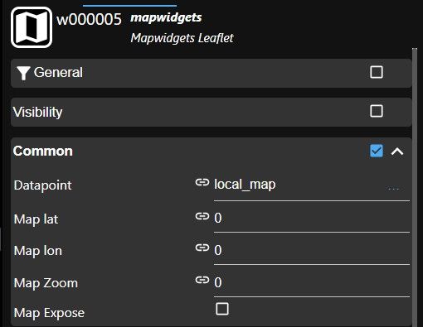
Task: Enable the Visibility section checkbox
Action: point(377,111)
